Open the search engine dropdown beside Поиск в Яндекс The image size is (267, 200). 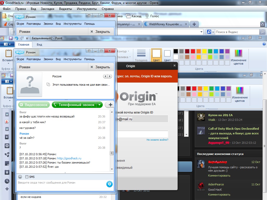[x=213, y=32]
